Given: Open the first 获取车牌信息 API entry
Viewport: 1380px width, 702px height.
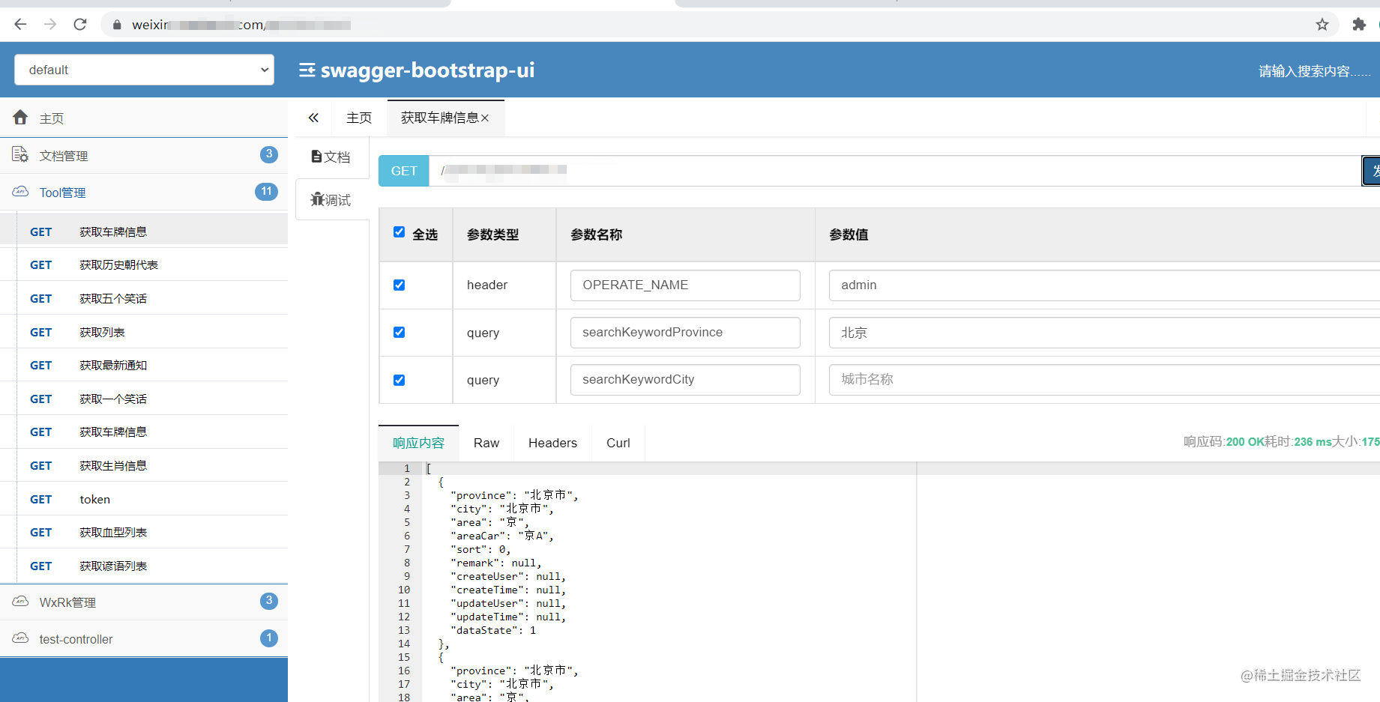Looking at the screenshot, I should pyautogui.click(x=144, y=232).
